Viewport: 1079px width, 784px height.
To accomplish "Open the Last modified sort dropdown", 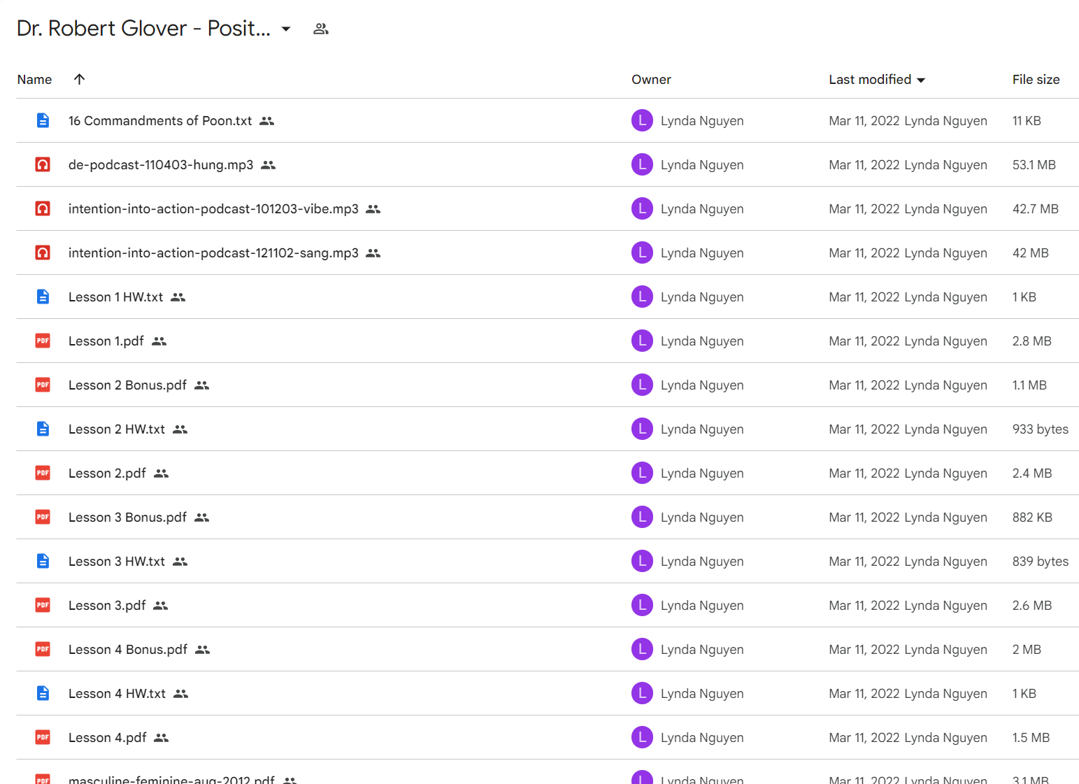I will click(921, 80).
